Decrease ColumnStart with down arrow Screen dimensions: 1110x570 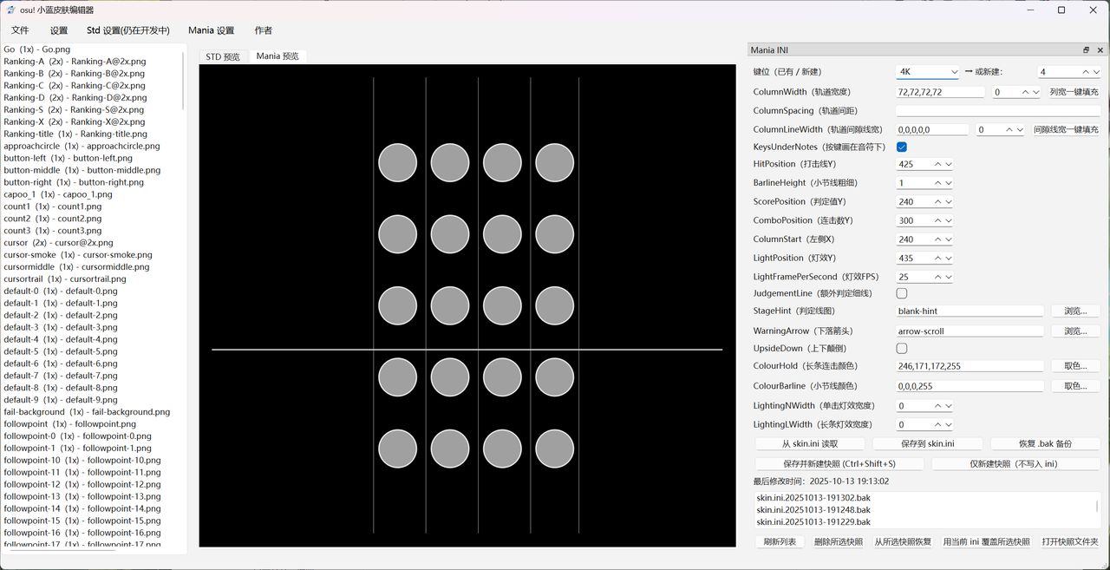pyautogui.click(x=949, y=239)
